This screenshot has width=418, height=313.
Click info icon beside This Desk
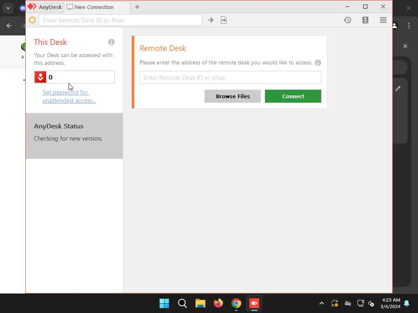111,42
